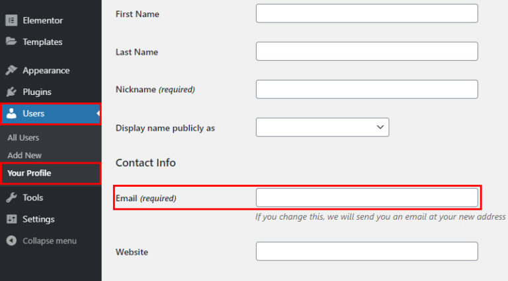Click into the Nickname field
Viewport: 508px width, 281px height.
click(366, 89)
